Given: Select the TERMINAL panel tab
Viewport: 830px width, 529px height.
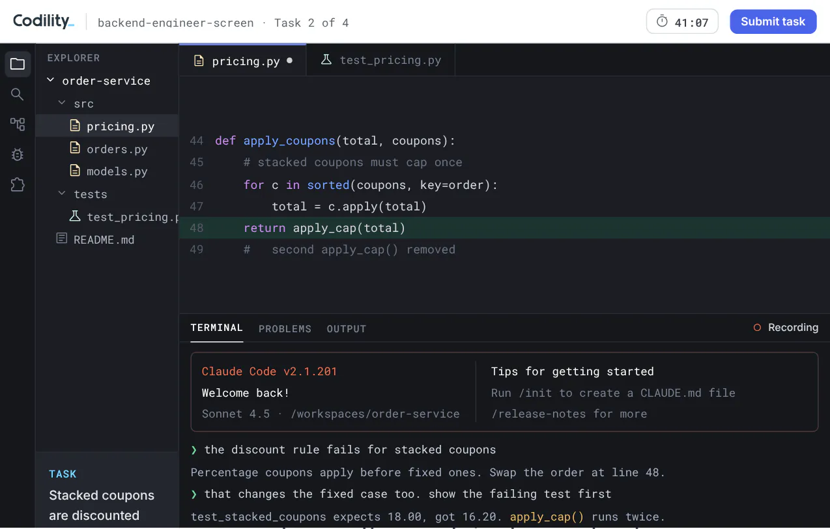Looking at the screenshot, I should [217, 328].
